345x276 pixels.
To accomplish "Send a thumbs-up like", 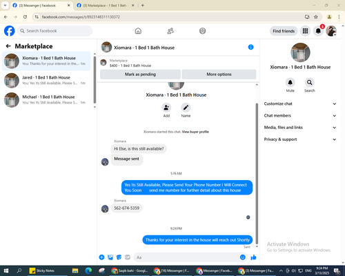I will click(x=253, y=257).
